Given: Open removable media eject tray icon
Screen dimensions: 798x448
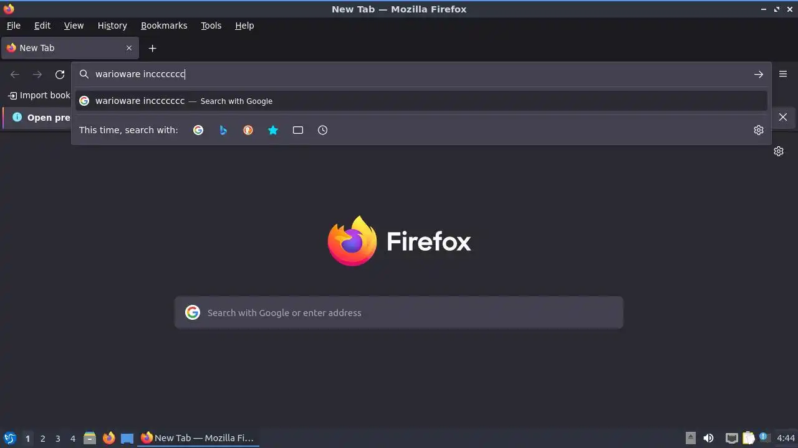Looking at the screenshot, I should point(690,438).
